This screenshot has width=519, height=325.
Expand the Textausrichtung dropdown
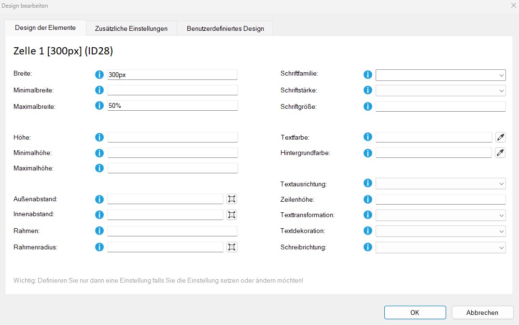[x=440, y=183]
